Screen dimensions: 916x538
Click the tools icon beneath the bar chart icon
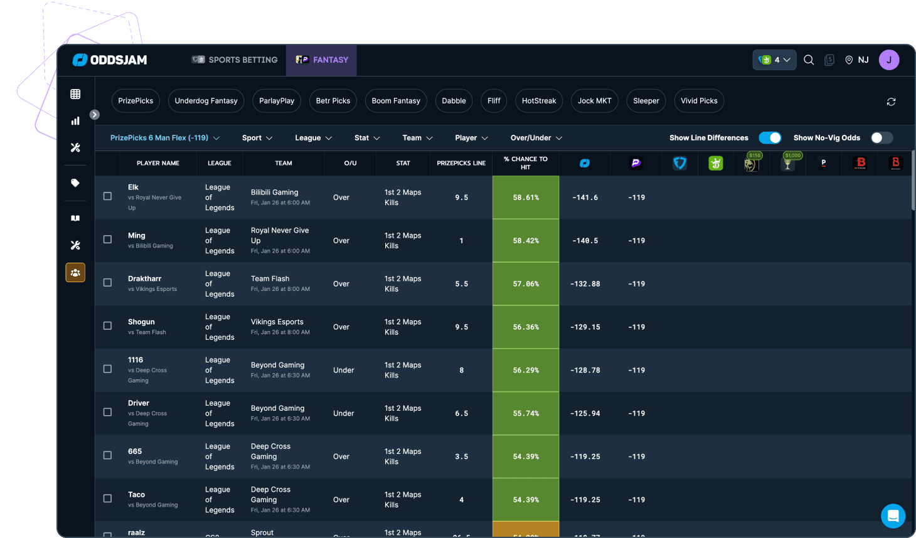pos(75,148)
